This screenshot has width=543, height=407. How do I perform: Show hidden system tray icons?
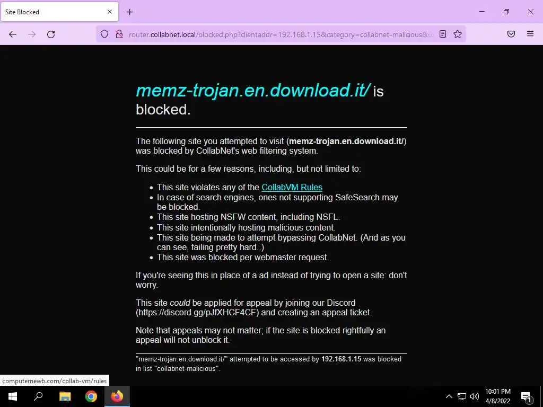tap(449, 396)
